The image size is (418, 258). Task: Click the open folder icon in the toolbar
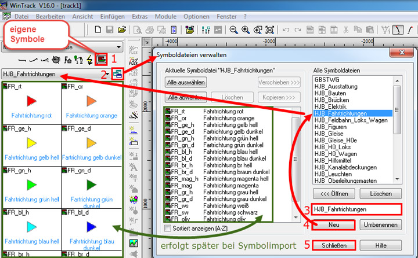coord(122,30)
